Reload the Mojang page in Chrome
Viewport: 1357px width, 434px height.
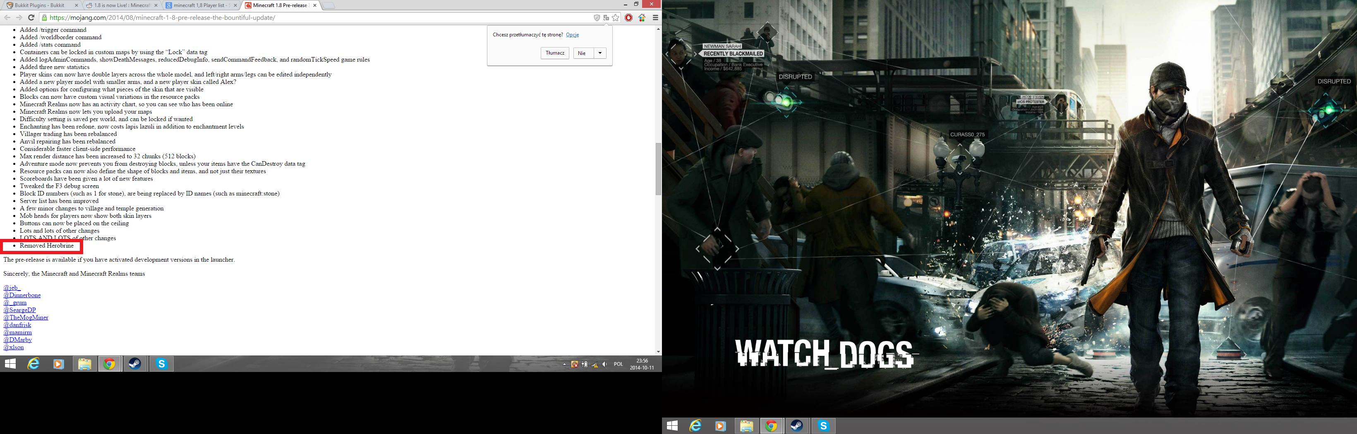(31, 17)
